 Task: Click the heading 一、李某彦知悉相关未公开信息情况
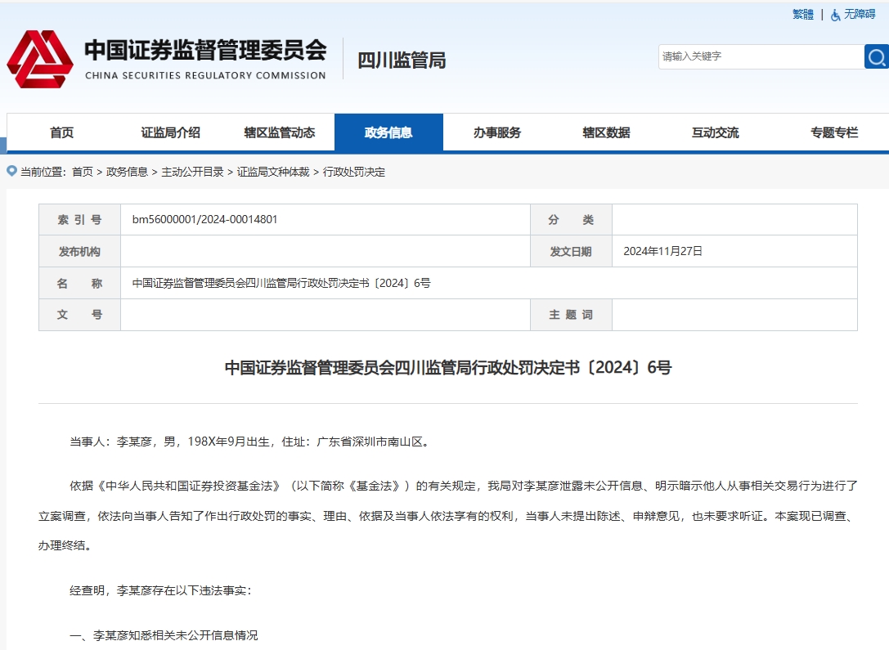click(164, 635)
